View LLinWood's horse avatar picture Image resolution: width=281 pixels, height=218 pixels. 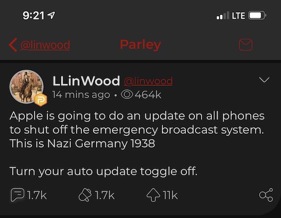[x=26, y=87]
